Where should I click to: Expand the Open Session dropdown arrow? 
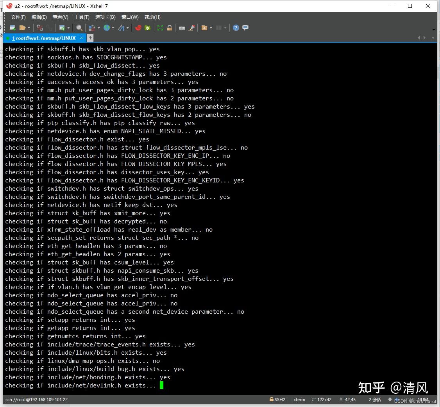coord(29,28)
